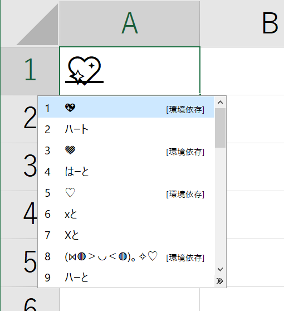Select the uppercase Xと candidate

point(126,235)
